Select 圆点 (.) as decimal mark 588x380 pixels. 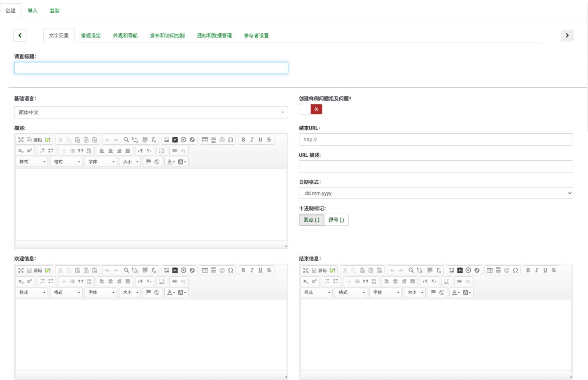[x=312, y=220]
